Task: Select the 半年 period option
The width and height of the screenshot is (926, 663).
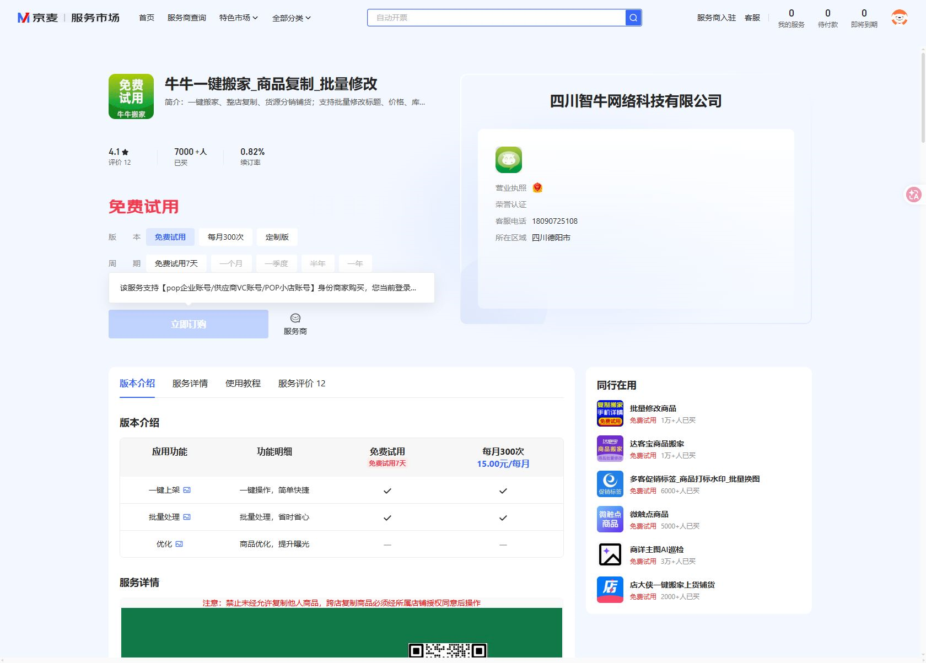Action: [x=318, y=263]
